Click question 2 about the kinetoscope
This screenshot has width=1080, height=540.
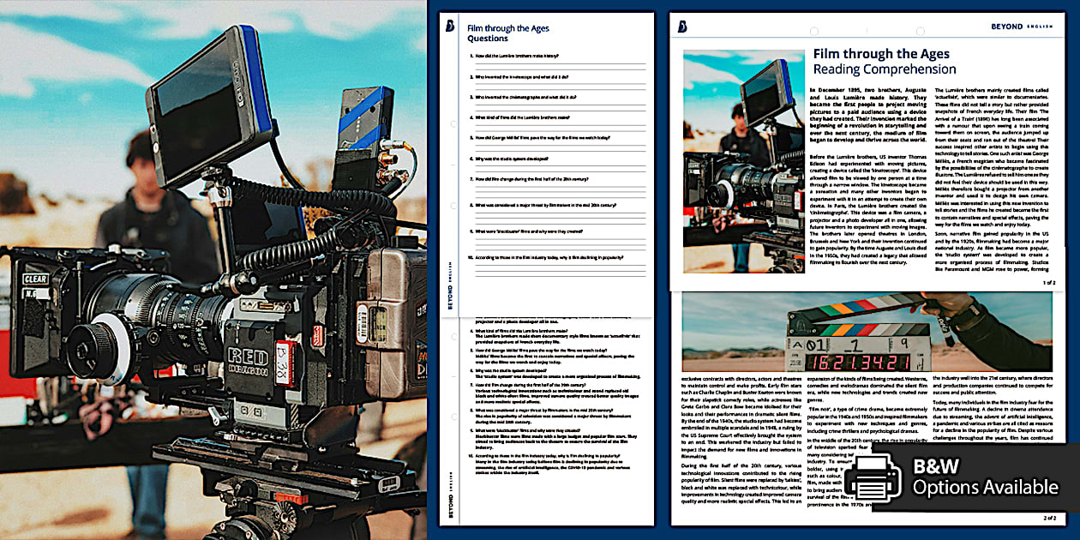pos(522,76)
